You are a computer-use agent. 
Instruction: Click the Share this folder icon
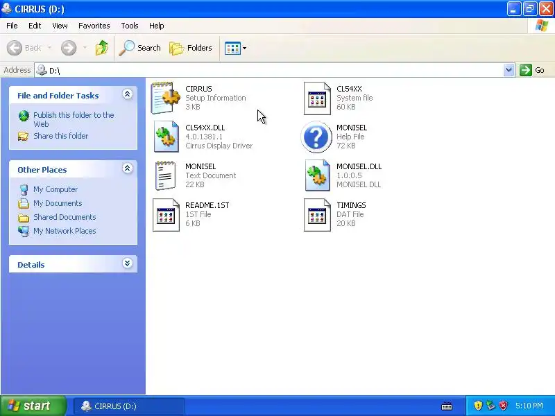click(24, 136)
